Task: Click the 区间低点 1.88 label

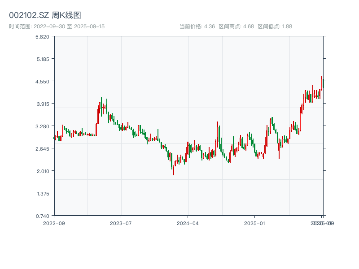Action: 275,26
